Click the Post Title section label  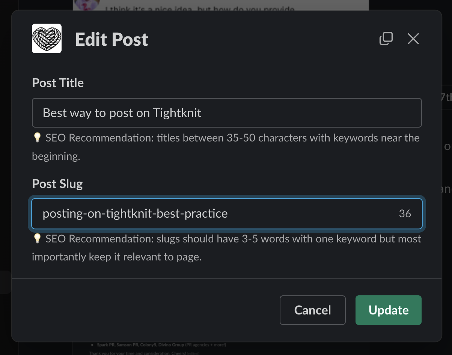pyautogui.click(x=57, y=83)
